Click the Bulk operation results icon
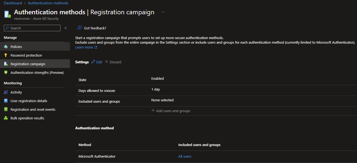This screenshot has width=357, height=163. click(x=6, y=118)
